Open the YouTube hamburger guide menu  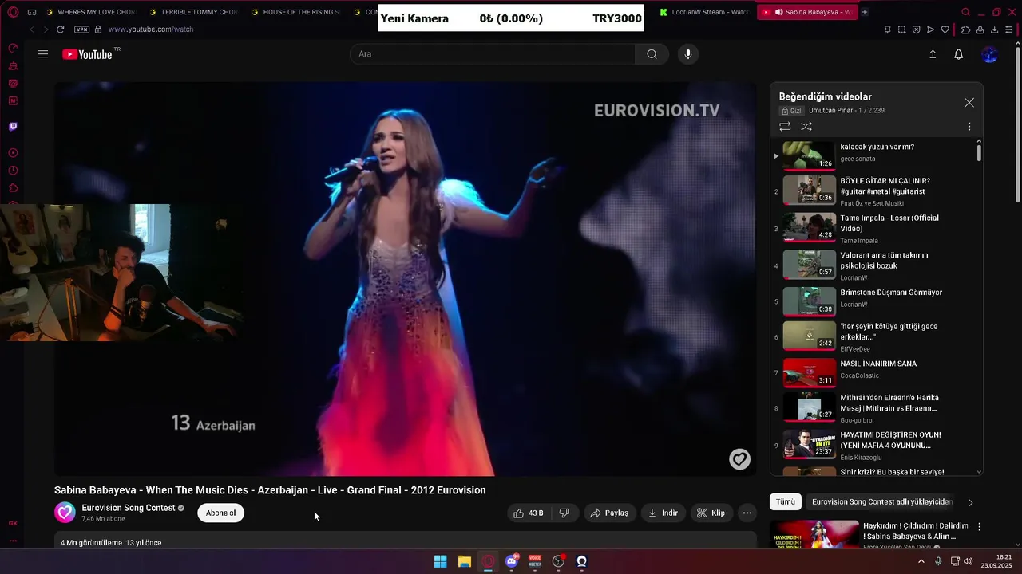pyautogui.click(x=43, y=54)
